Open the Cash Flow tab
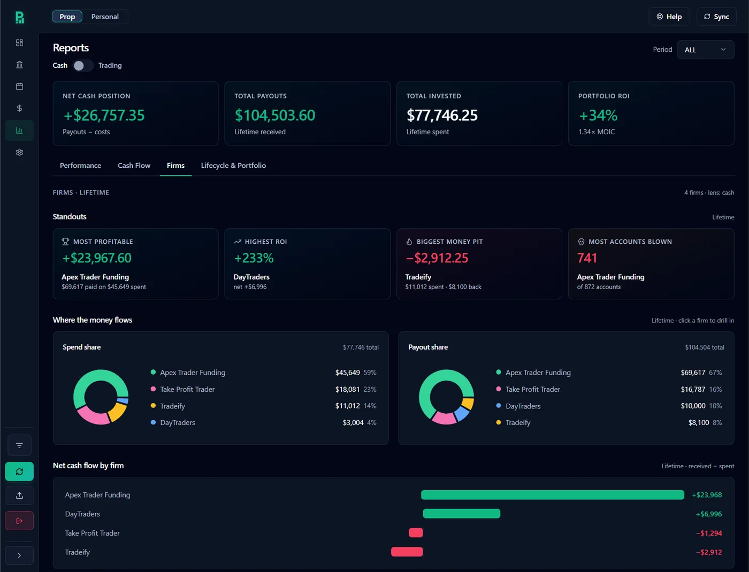 click(134, 166)
